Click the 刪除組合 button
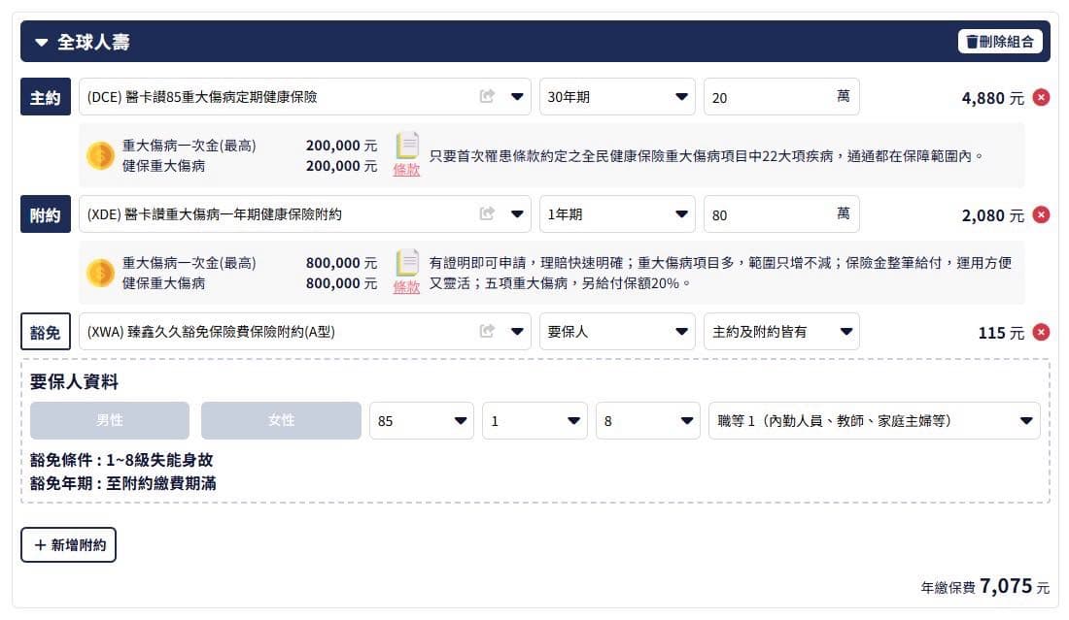 point(999,42)
